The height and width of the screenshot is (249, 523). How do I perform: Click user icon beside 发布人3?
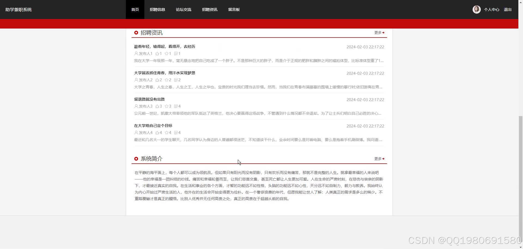pyautogui.click(x=136, y=106)
